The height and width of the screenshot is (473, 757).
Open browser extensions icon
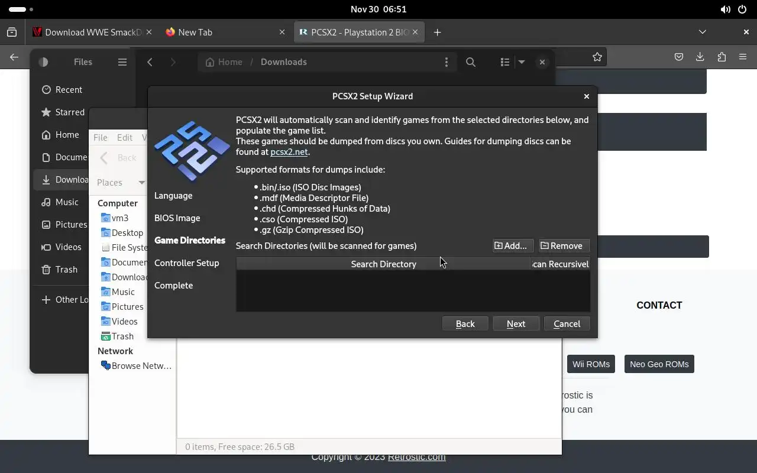click(x=722, y=57)
